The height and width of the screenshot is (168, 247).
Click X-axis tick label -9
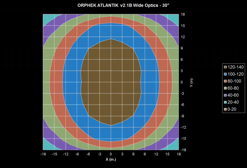77,154
